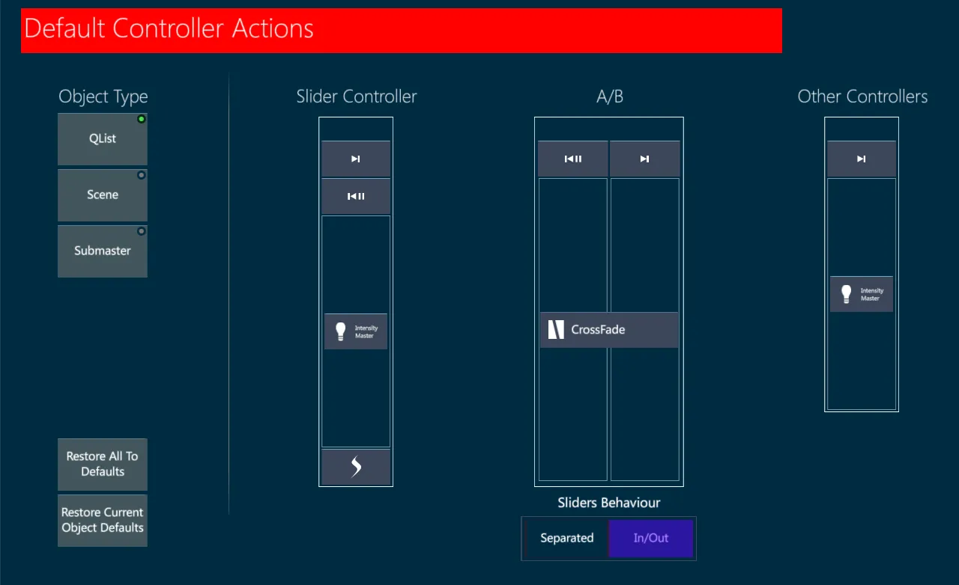
Task: Select the Scene object type
Action: coord(103,195)
